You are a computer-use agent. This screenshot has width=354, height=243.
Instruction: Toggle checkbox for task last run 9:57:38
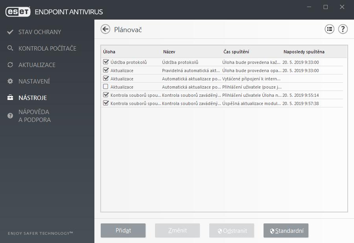(106, 103)
